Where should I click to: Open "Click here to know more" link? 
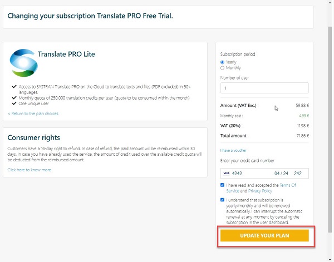coord(30,170)
